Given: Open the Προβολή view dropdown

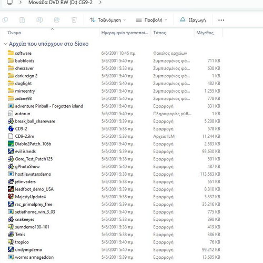Looking at the screenshot, I should [151, 20].
